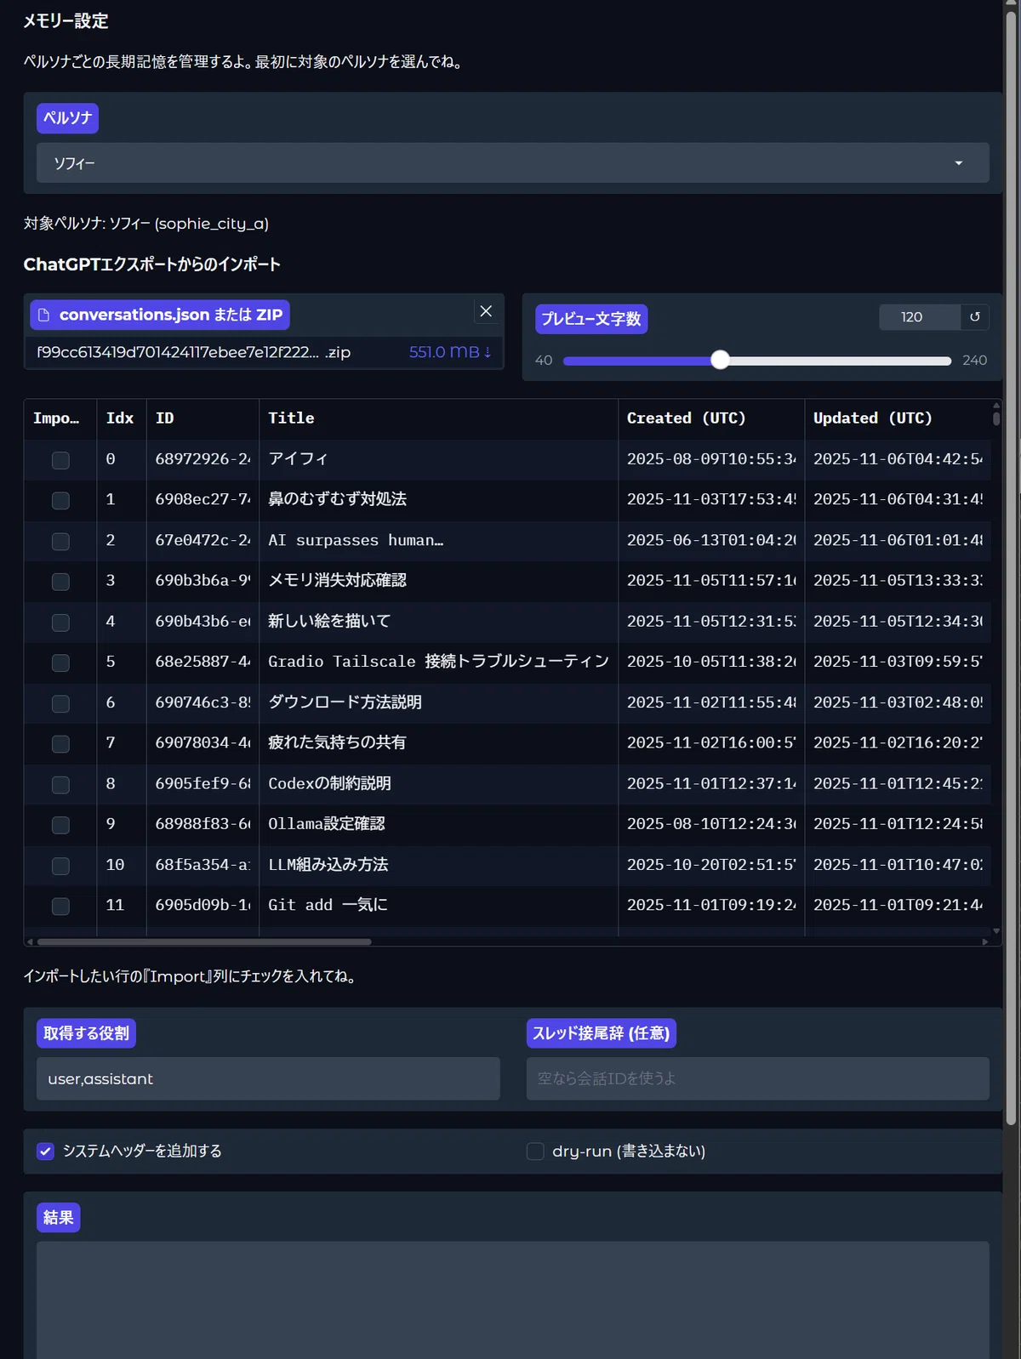Click the file icon beside conversations.json label
Image resolution: width=1021 pixels, height=1359 pixels.
(x=44, y=315)
